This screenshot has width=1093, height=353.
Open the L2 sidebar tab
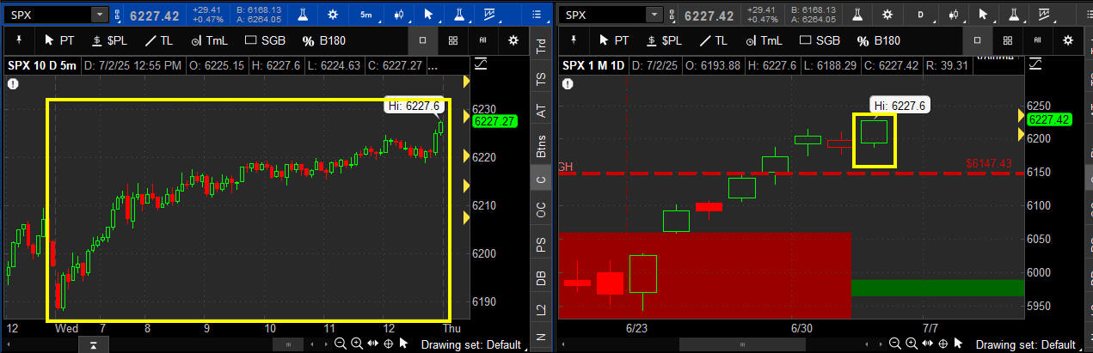point(541,310)
